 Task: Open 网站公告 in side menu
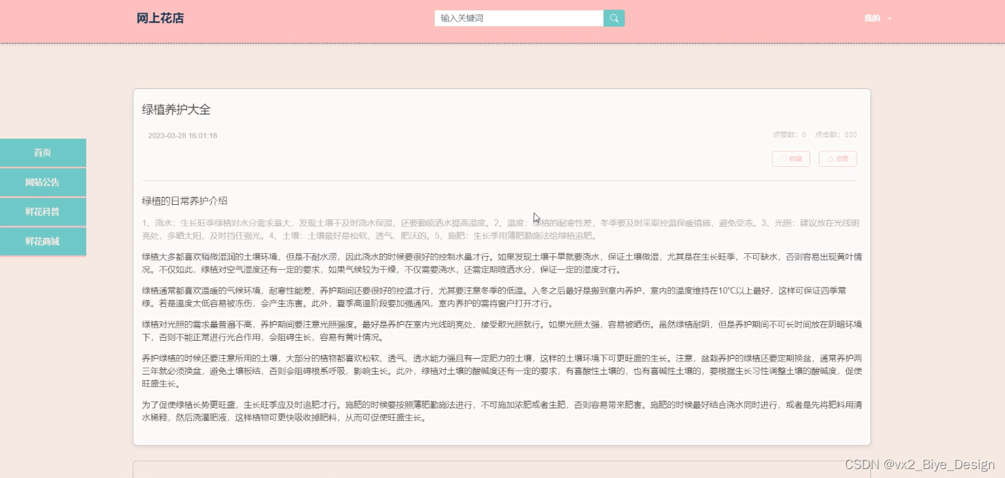click(x=43, y=182)
